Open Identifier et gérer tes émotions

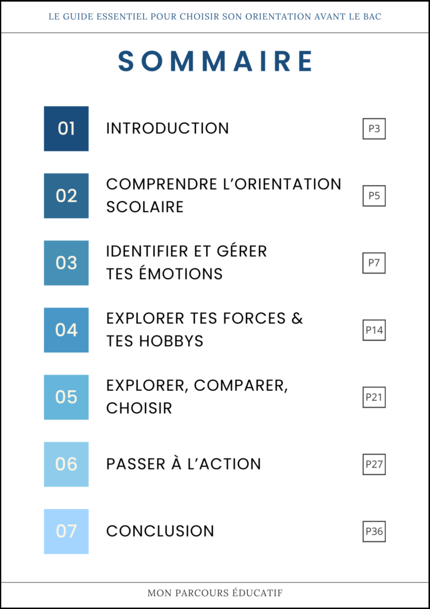(x=186, y=262)
